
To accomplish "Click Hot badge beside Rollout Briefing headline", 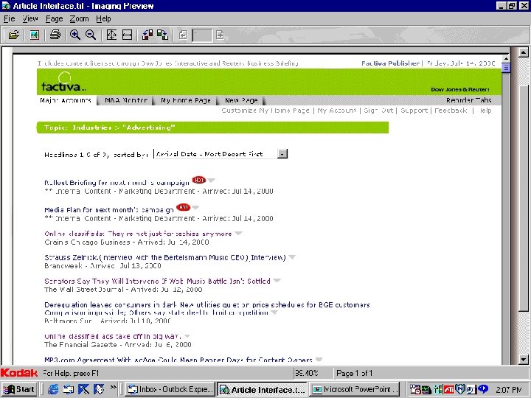I will click(x=199, y=180).
